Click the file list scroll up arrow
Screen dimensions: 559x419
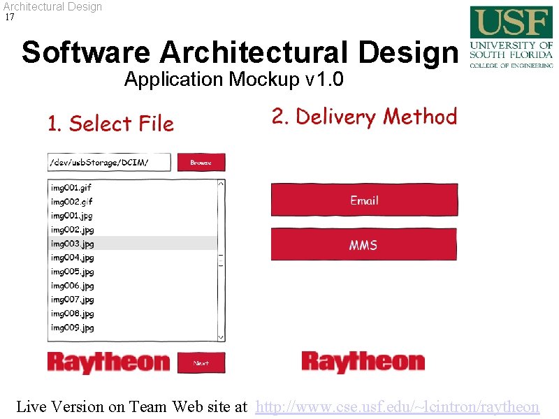pyautogui.click(x=221, y=184)
